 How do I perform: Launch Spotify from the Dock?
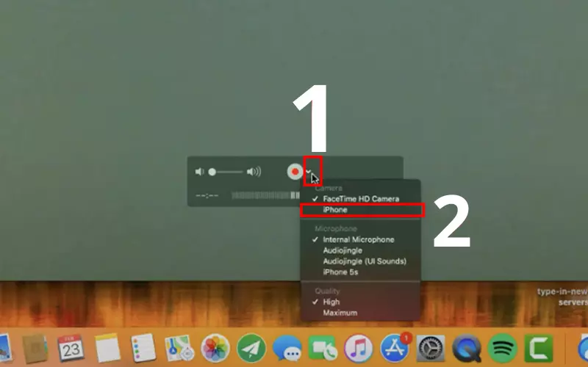[x=503, y=348]
